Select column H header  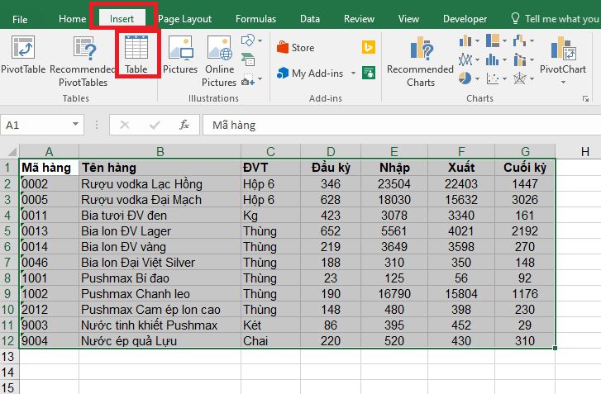[584, 150]
